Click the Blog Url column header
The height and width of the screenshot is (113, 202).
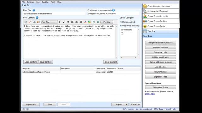41,68
